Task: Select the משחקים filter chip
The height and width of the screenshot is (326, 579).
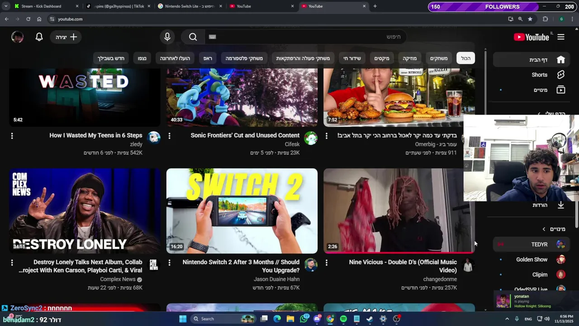Action: (x=439, y=58)
